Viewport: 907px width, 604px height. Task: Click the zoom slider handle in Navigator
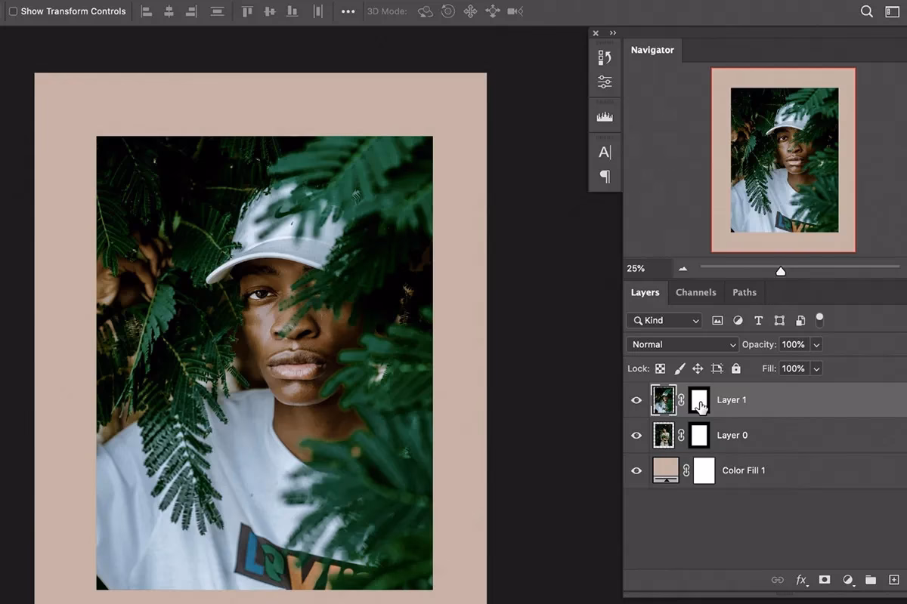[781, 269]
